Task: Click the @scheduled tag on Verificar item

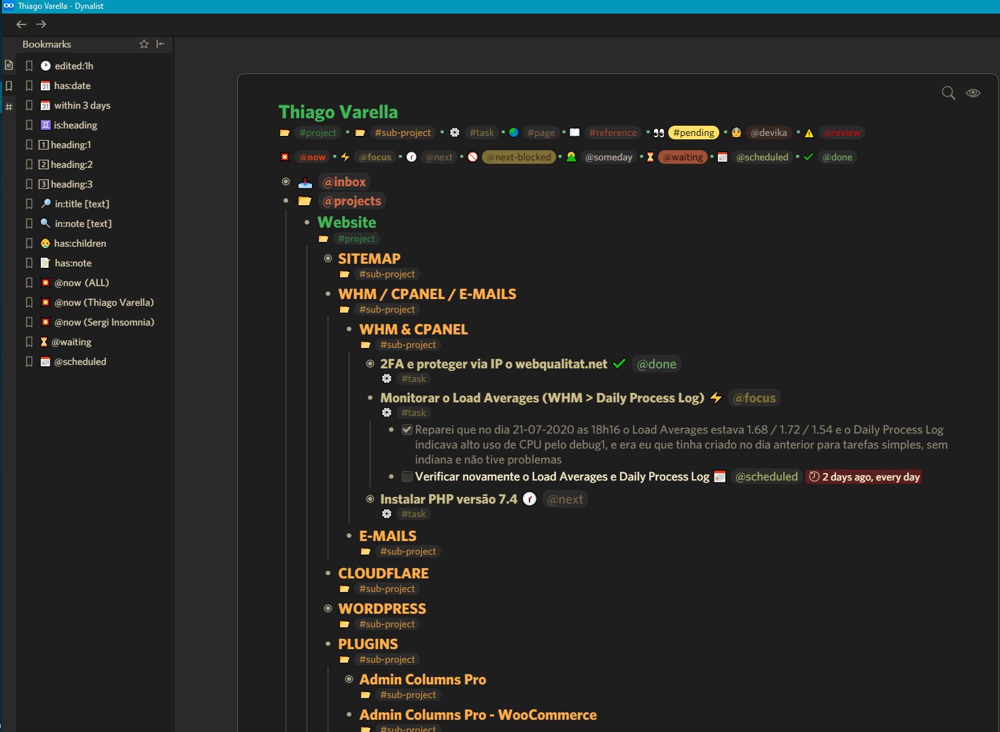Action: (x=766, y=476)
